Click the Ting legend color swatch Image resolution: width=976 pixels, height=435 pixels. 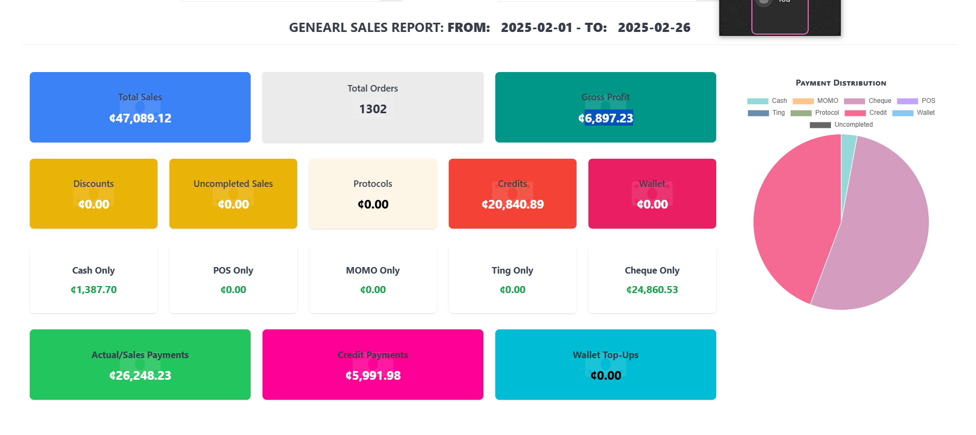tap(758, 113)
